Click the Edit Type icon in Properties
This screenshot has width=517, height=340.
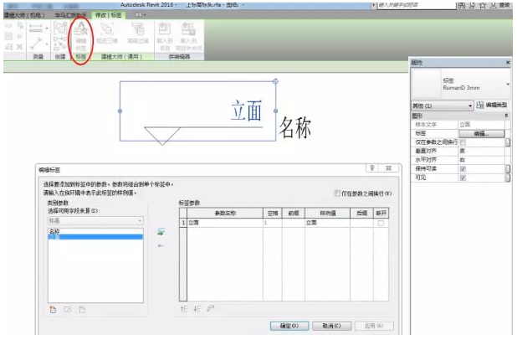tap(480, 106)
